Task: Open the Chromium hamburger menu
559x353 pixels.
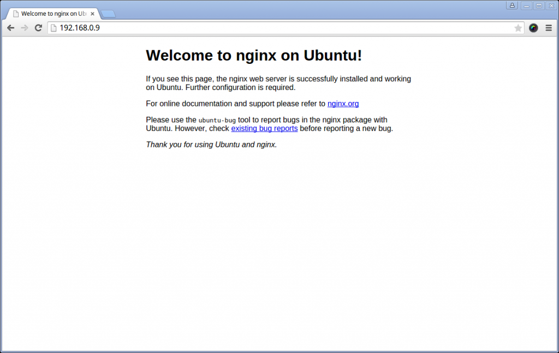Action: click(x=549, y=28)
